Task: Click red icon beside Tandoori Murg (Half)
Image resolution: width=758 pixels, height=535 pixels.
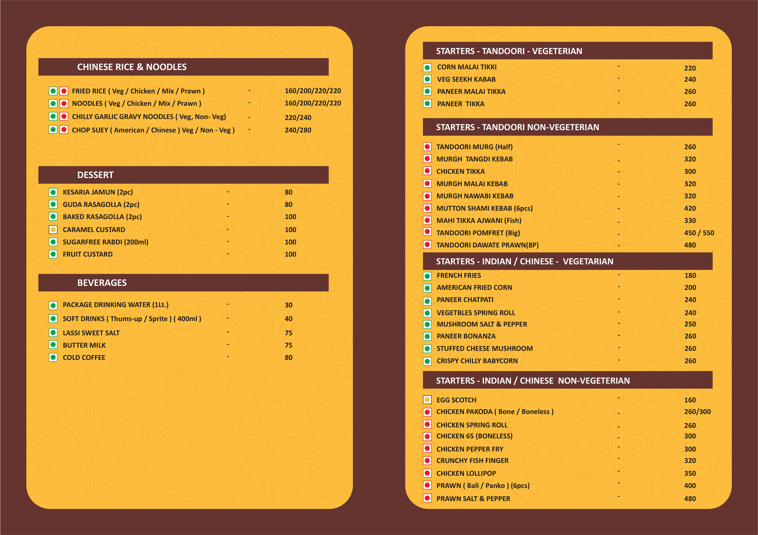Action: coord(427,147)
